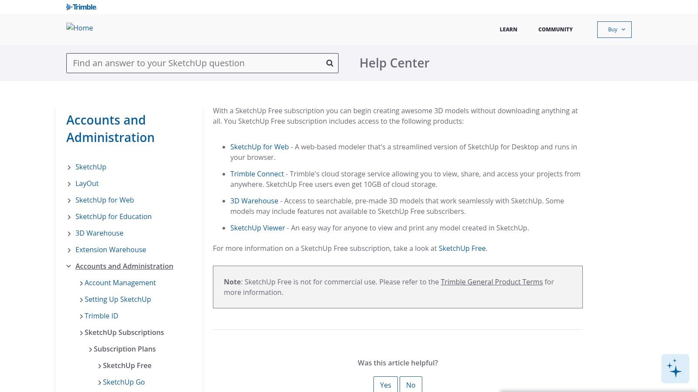Focus the SketchUp question search field
The height and width of the screenshot is (392, 698).
coord(196,63)
